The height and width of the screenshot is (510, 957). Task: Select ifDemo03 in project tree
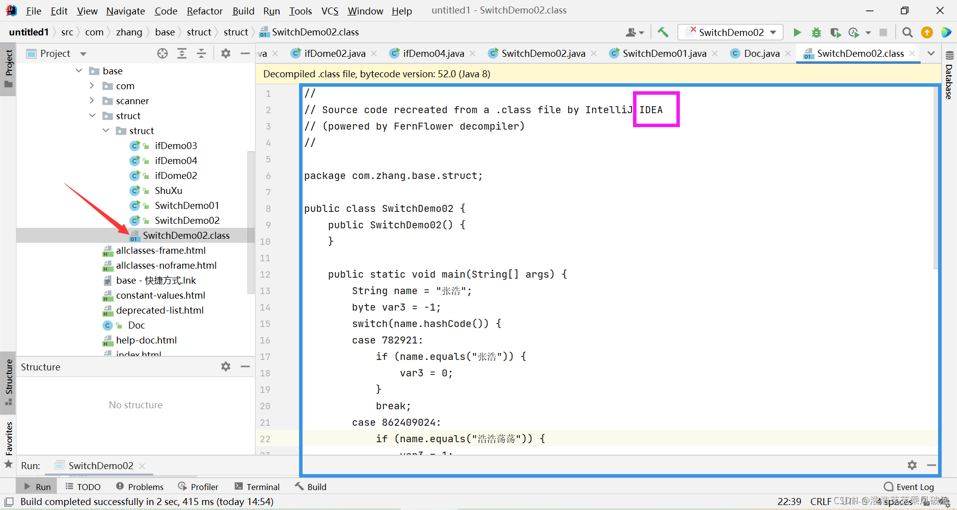click(176, 146)
